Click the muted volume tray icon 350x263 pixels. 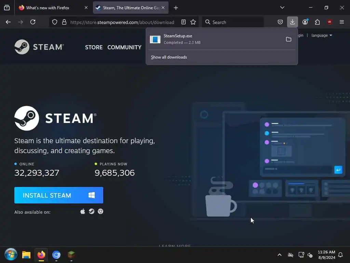click(x=310, y=255)
